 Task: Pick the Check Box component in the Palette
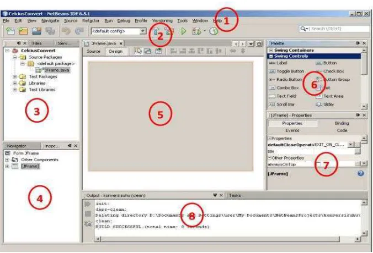pyautogui.click(x=330, y=71)
